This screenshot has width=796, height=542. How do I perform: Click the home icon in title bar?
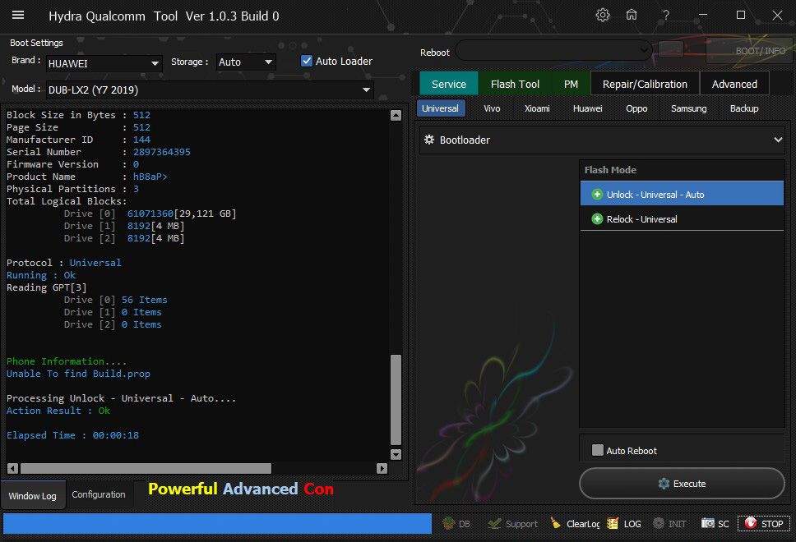coord(632,16)
